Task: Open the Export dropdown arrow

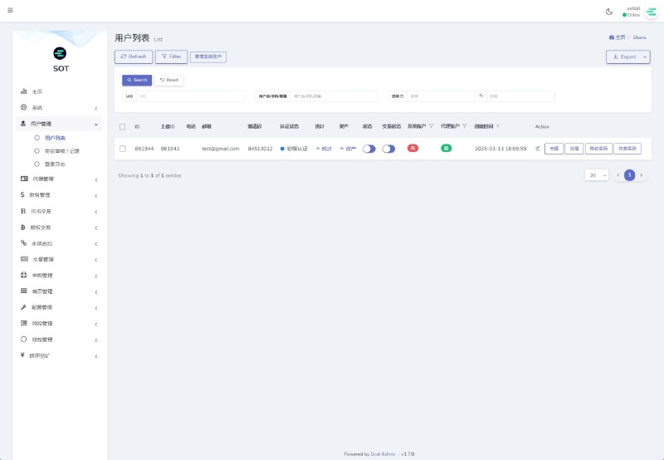Action: 645,56
